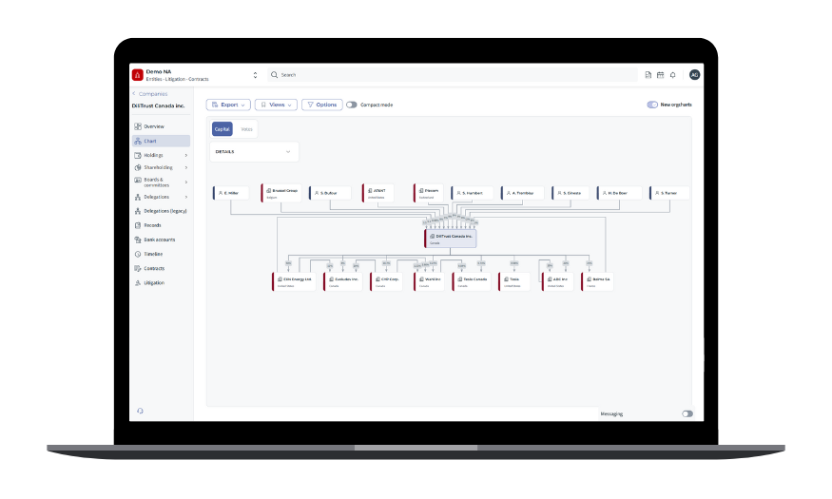
Task: Click the Boards & committees icon
Action: (138, 181)
